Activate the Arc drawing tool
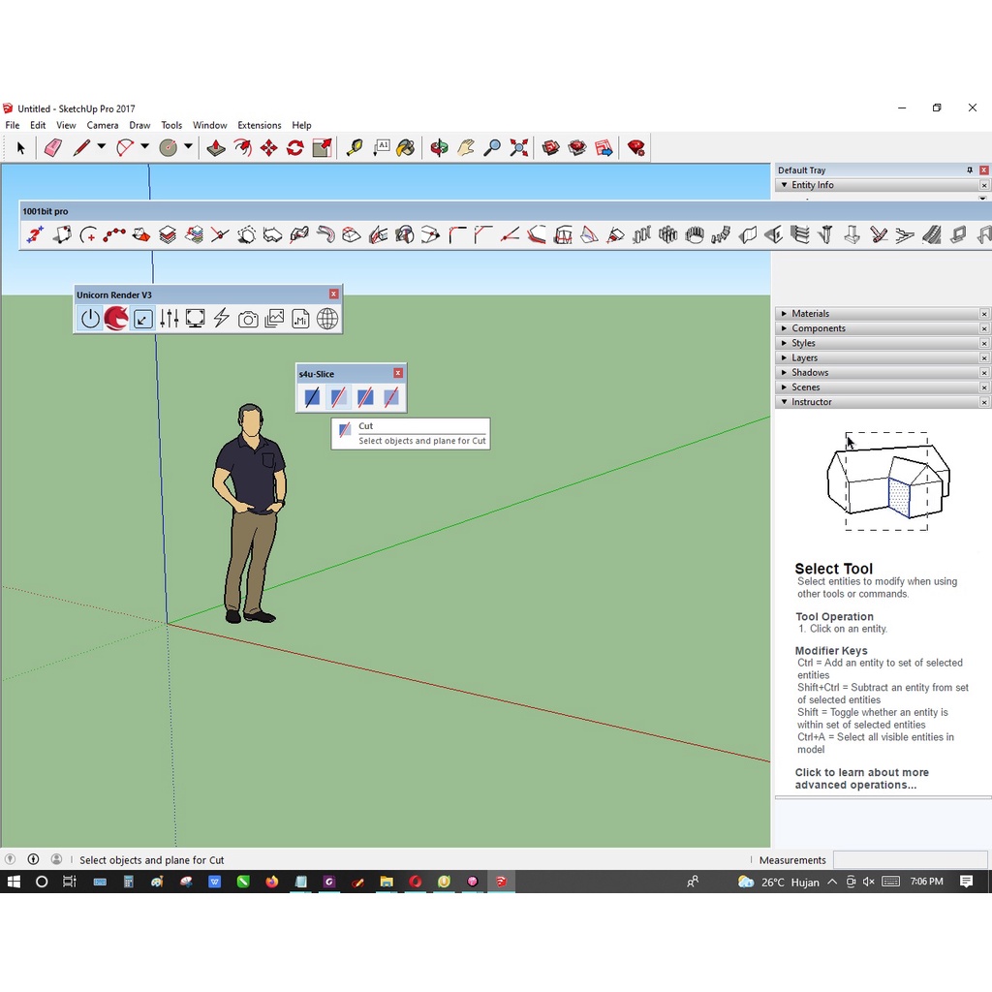Image resolution: width=992 pixels, height=992 pixels. point(125,148)
